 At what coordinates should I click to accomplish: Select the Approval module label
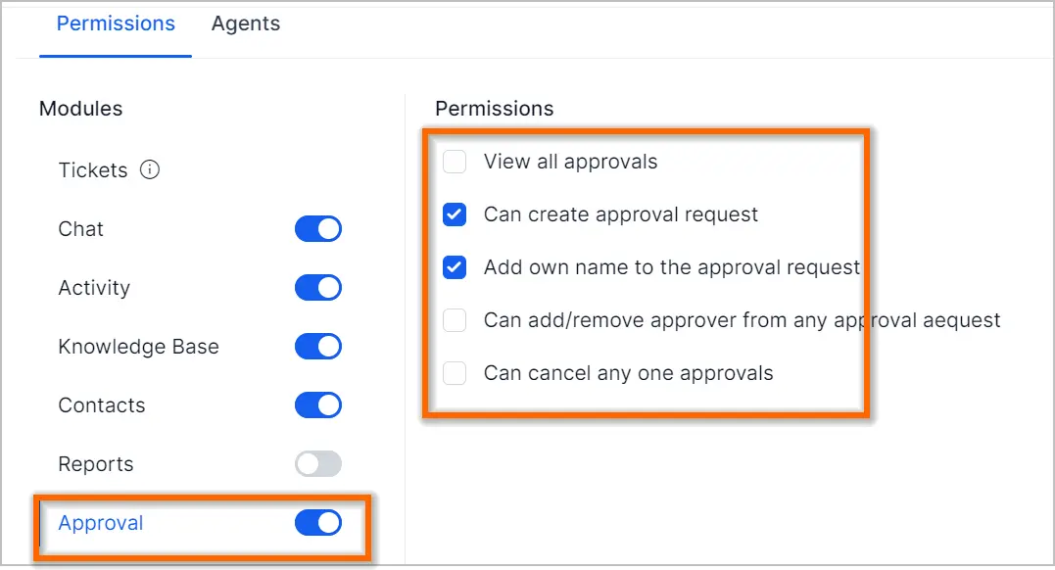pyautogui.click(x=101, y=523)
